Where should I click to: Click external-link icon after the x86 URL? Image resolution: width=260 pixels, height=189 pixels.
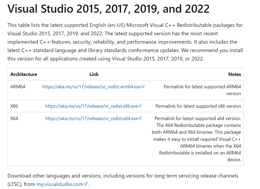click(140, 106)
